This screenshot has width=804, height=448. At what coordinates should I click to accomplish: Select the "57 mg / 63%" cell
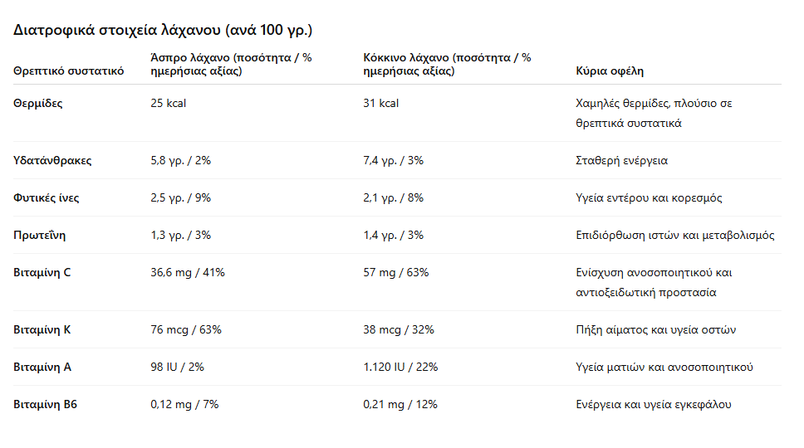pyautogui.click(x=396, y=273)
